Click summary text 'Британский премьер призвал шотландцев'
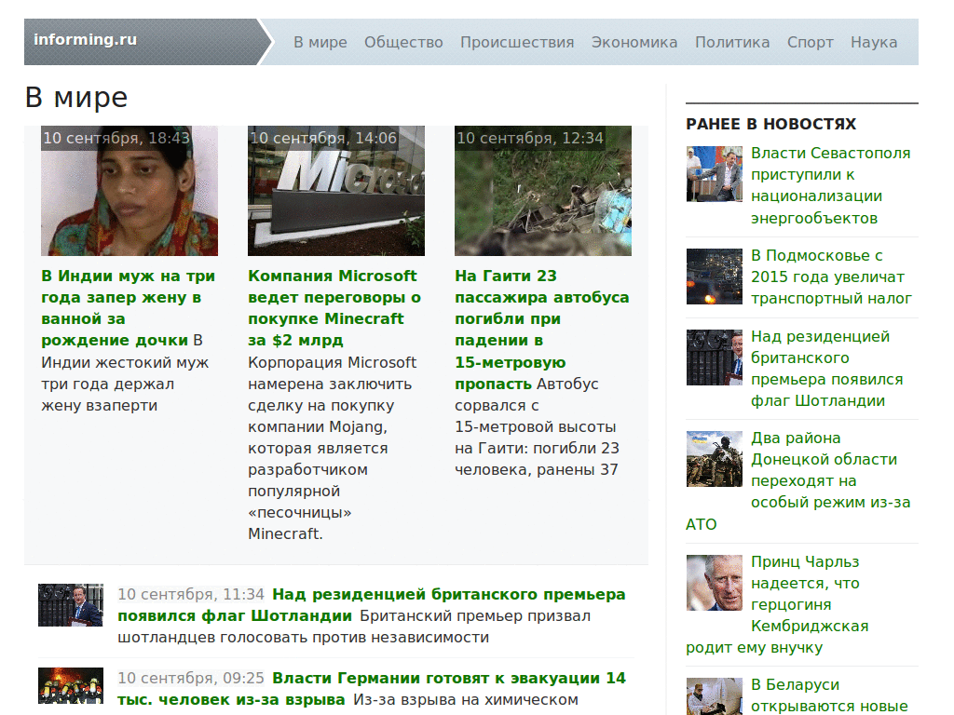Screen dimensions: 954x715 [354, 627]
